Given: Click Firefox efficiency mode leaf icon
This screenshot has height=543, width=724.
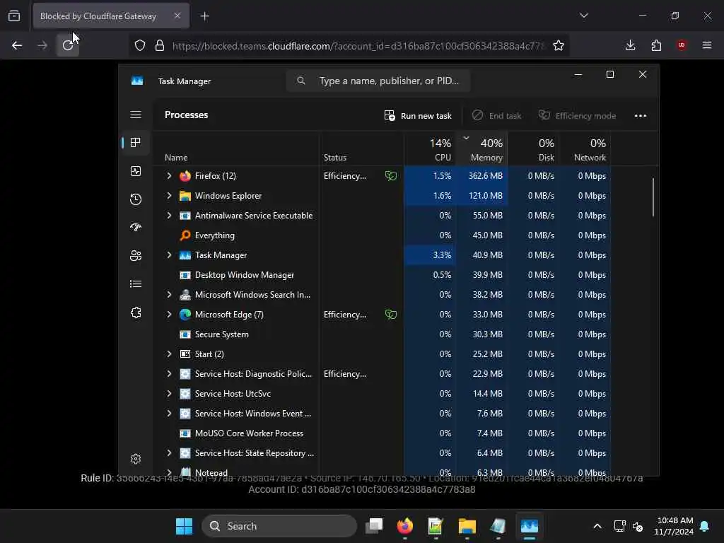Looking at the screenshot, I should (390, 176).
